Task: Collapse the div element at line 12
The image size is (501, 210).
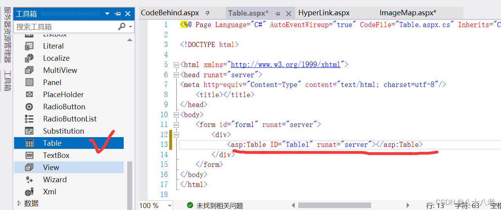Action: click(x=176, y=135)
